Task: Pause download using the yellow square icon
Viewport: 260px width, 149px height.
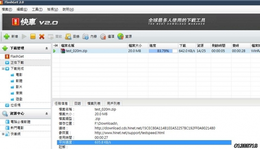Action: coord(33,36)
